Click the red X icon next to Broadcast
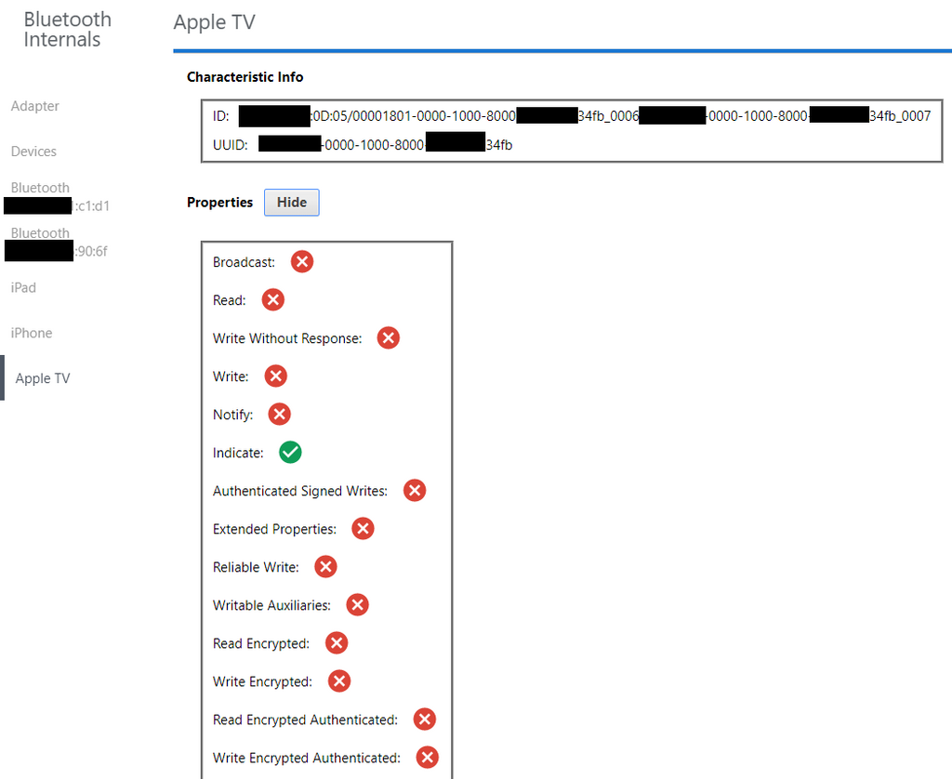The width and height of the screenshot is (952, 779). [301, 261]
